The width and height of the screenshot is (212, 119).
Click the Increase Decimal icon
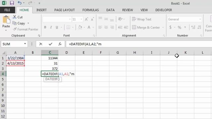193,27
